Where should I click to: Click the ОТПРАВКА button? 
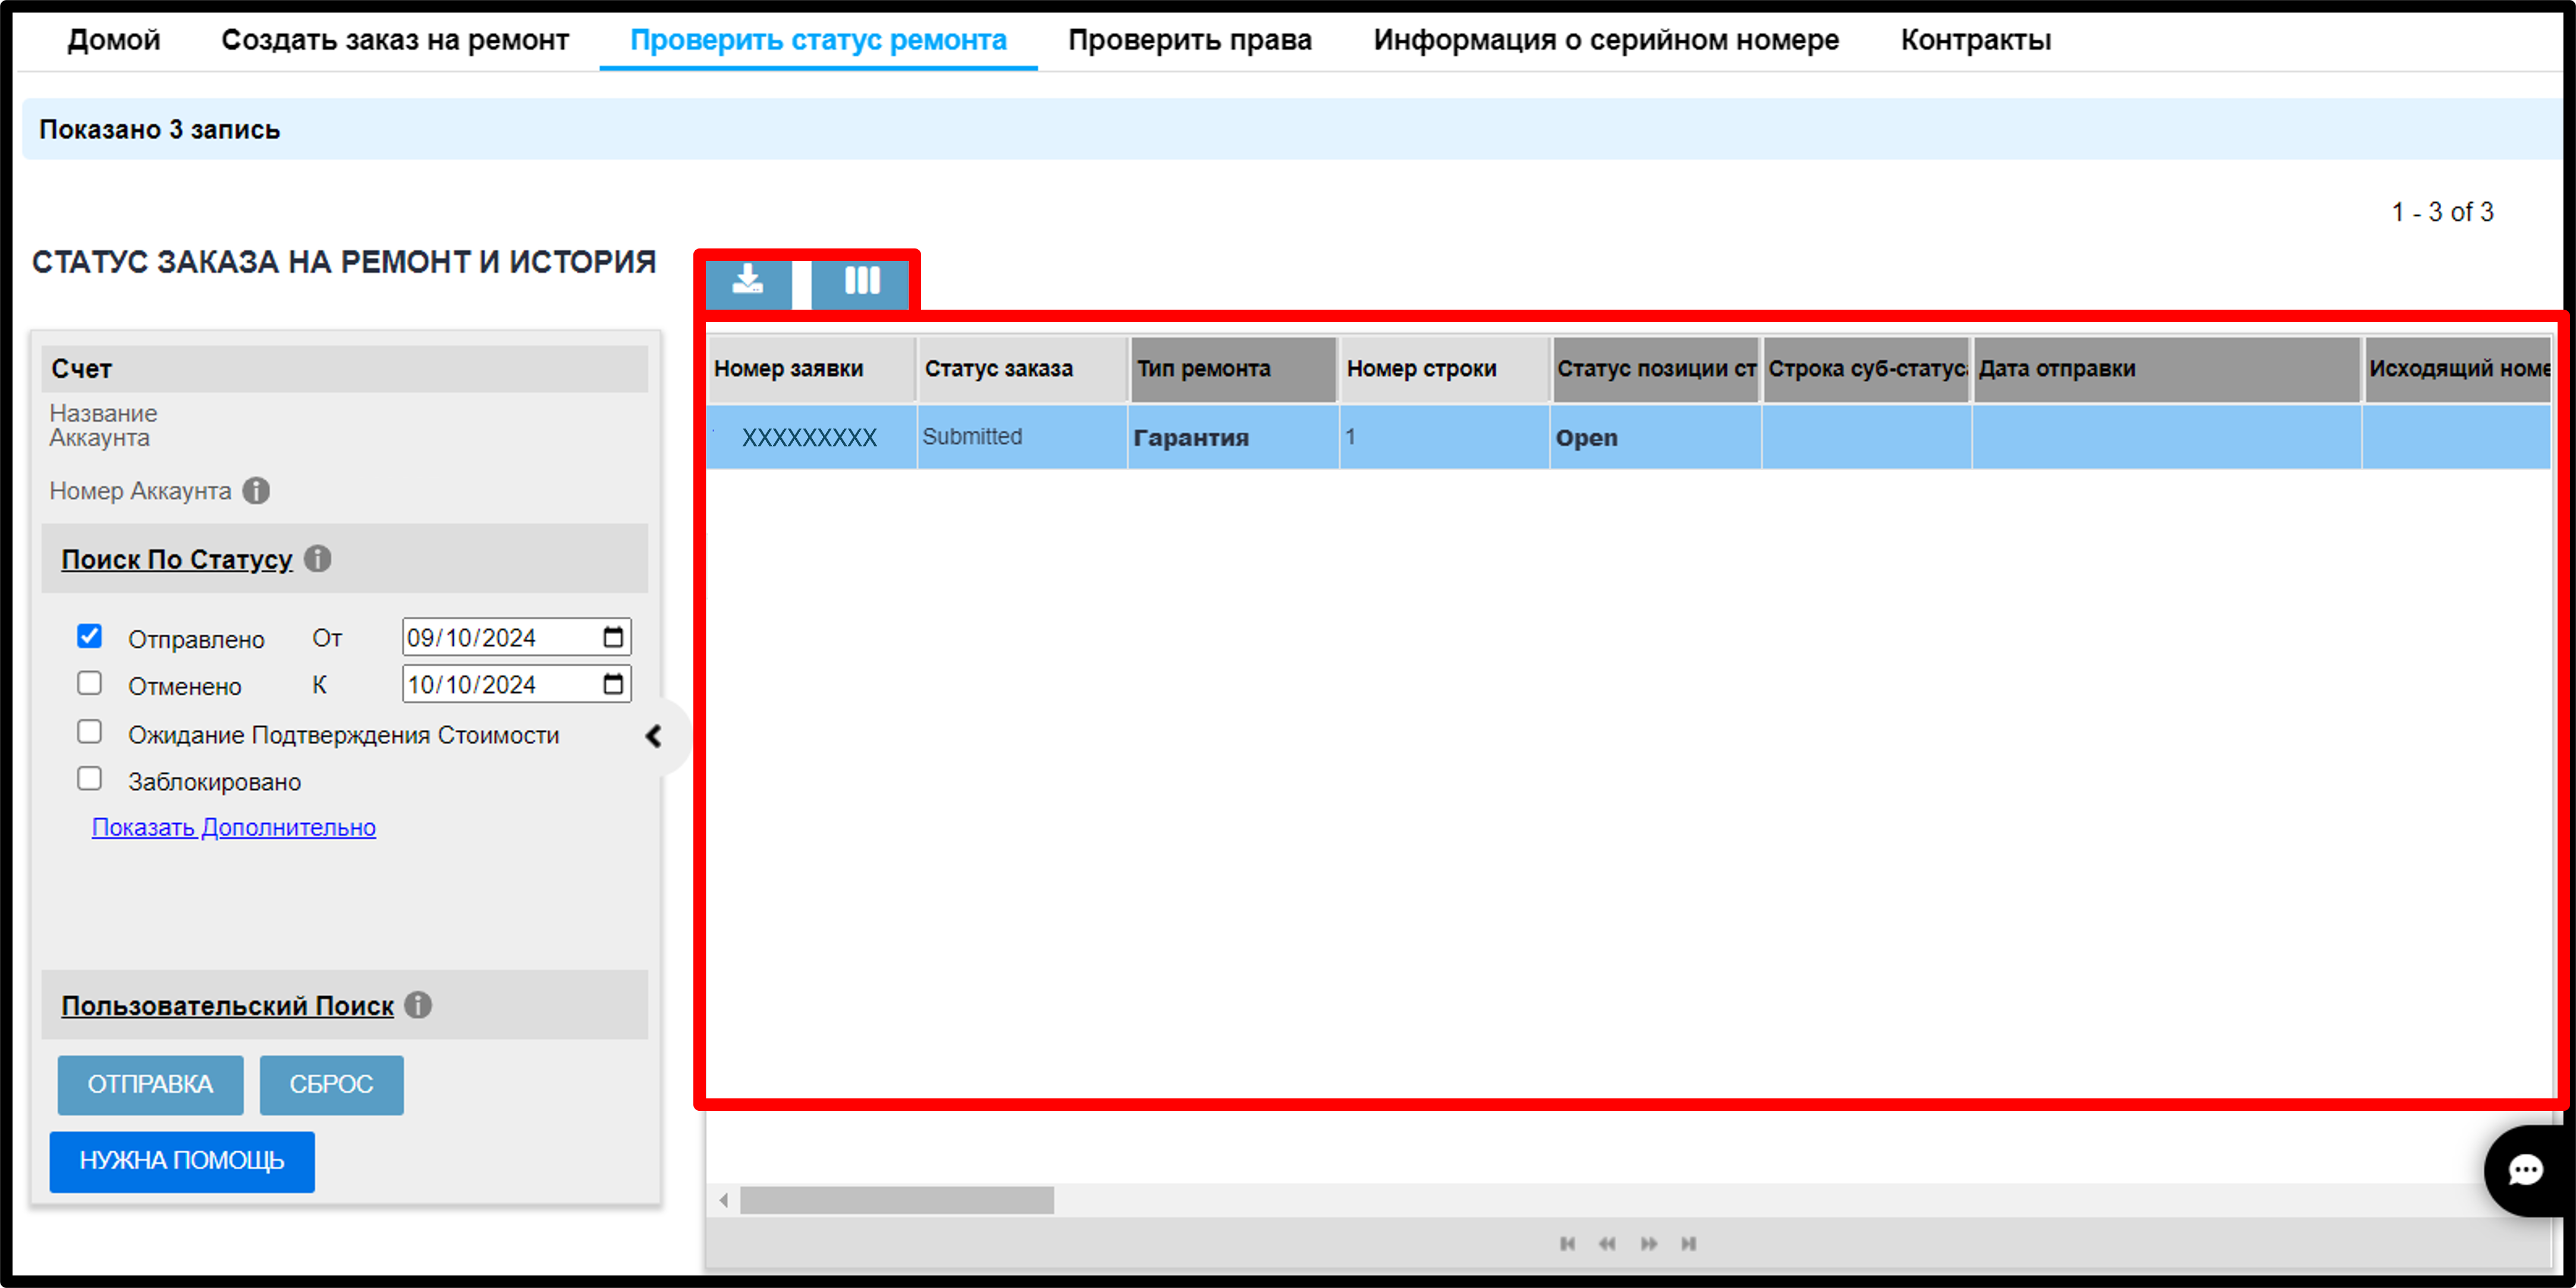(150, 1084)
